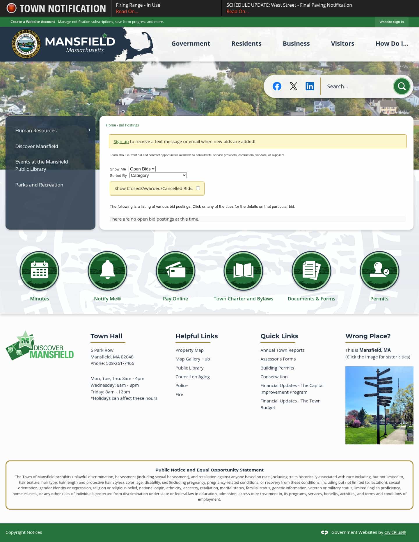Open West Street paving Read On link
419x542 pixels.
coord(237,12)
